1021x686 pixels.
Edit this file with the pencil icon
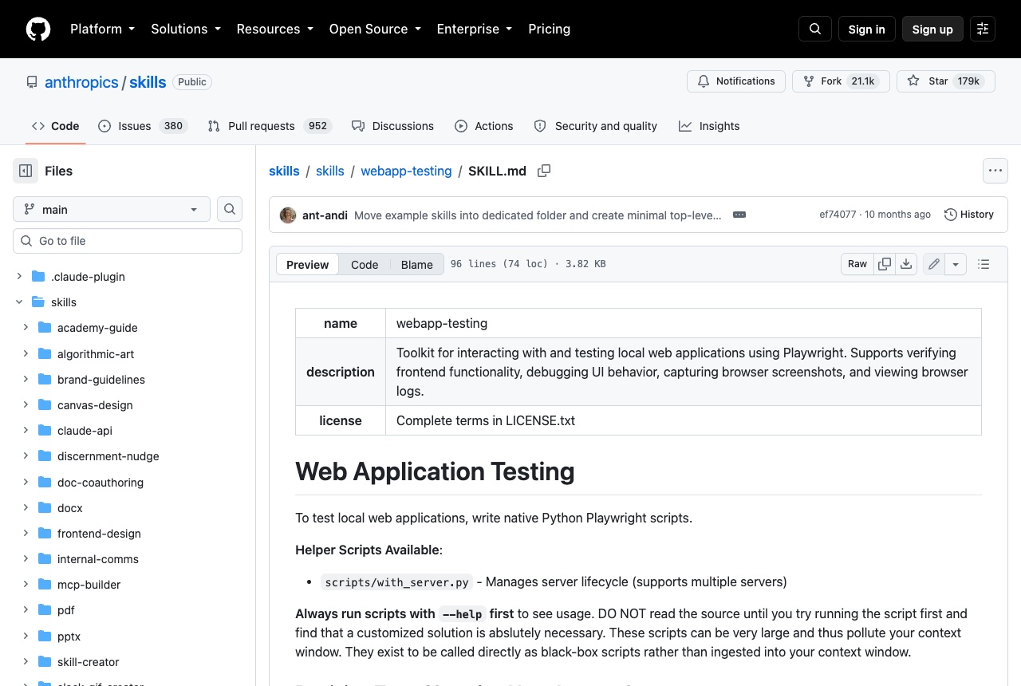point(934,264)
